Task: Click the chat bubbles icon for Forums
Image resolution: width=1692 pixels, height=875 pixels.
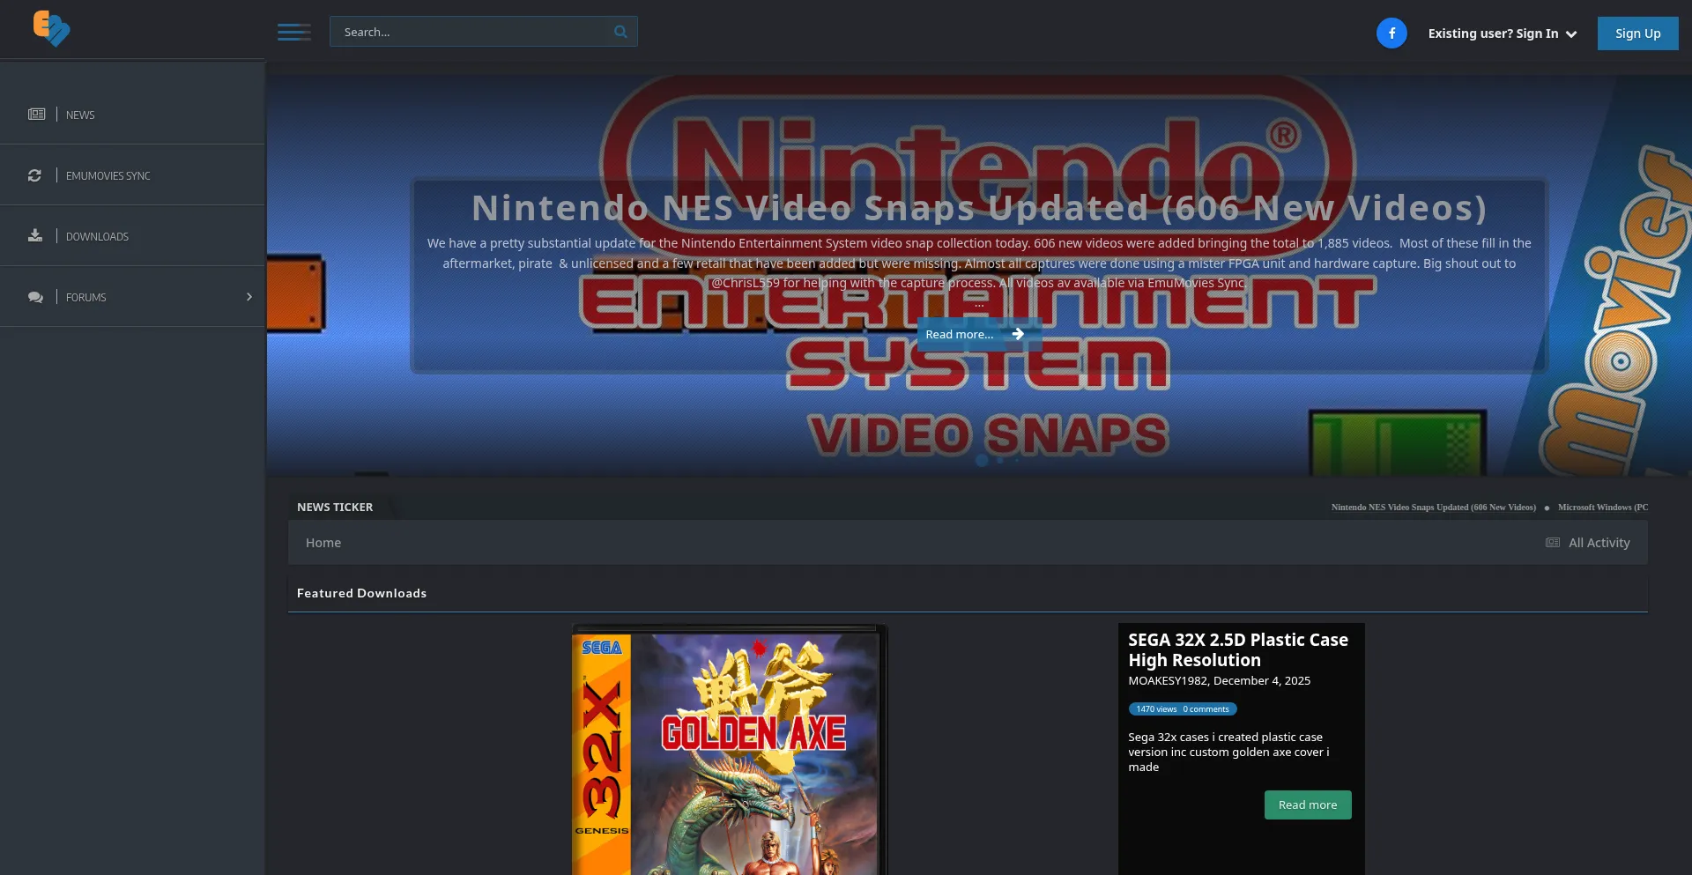Action: pos(35,297)
